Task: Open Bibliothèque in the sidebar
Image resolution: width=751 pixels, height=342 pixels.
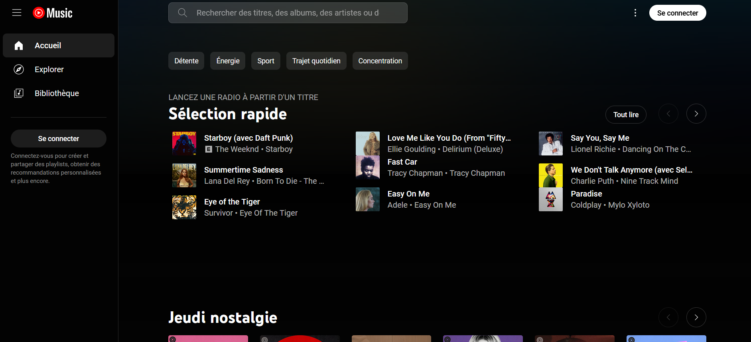Action: point(57,93)
